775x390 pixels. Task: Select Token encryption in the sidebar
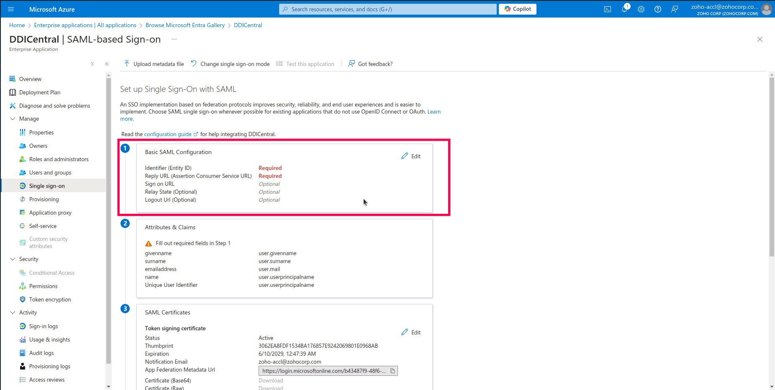[x=49, y=299]
